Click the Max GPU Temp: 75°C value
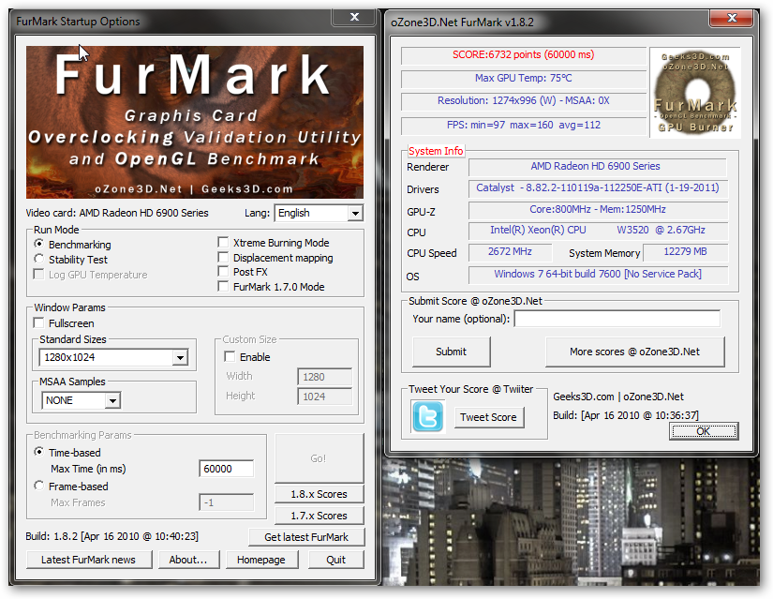The width and height of the screenshot is (773, 599). point(524,78)
